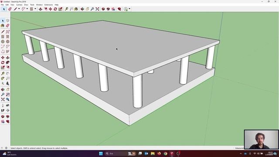Select the Position Camera tool
This screenshot has height=157, width=279.
coord(3,106)
